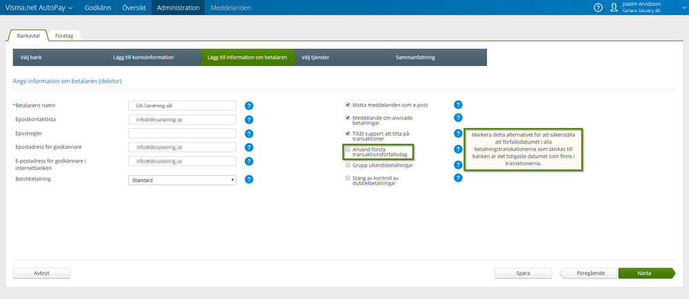
Task: Switch to the Företag tab
Action: point(64,36)
